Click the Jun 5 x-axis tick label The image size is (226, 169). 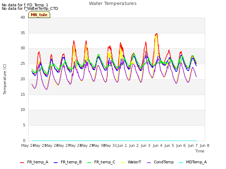[169, 145]
